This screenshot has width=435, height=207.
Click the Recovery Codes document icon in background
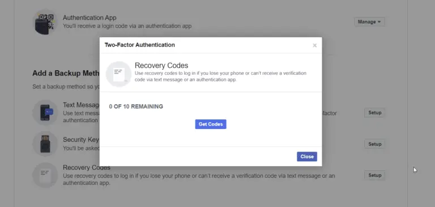coord(45,175)
